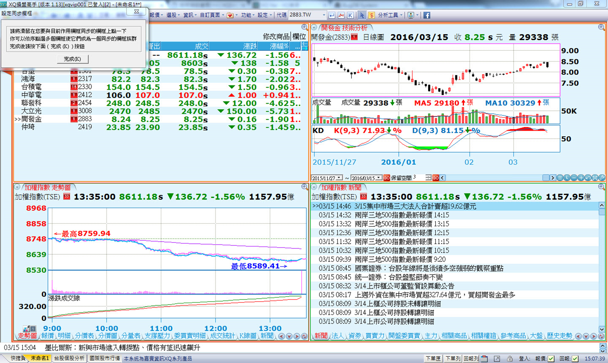Click the K-line chart icon in toolbar
The image size is (608, 363).
click(350, 15)
